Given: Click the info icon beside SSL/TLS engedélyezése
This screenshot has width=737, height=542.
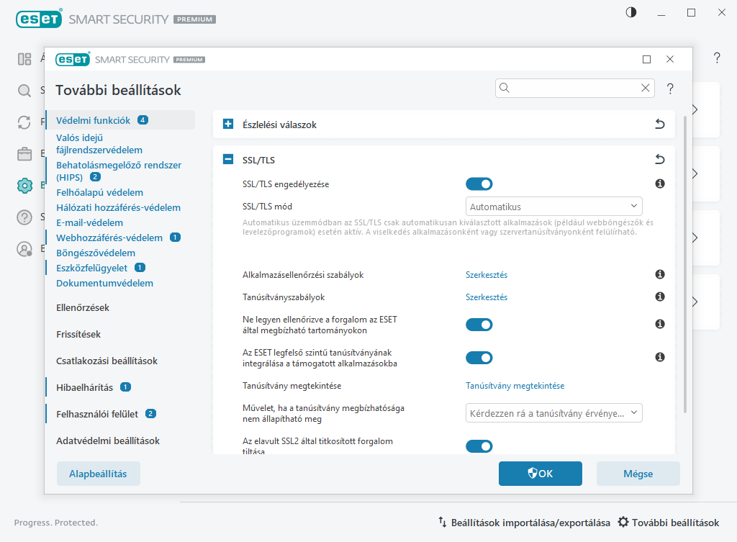Looking at the screenshot, I should [659, 184].
